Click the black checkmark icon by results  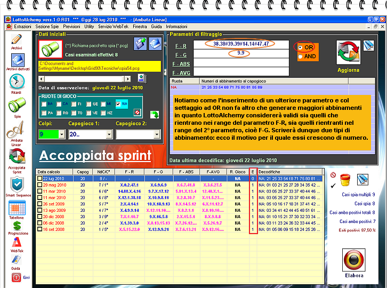point(333,186)
